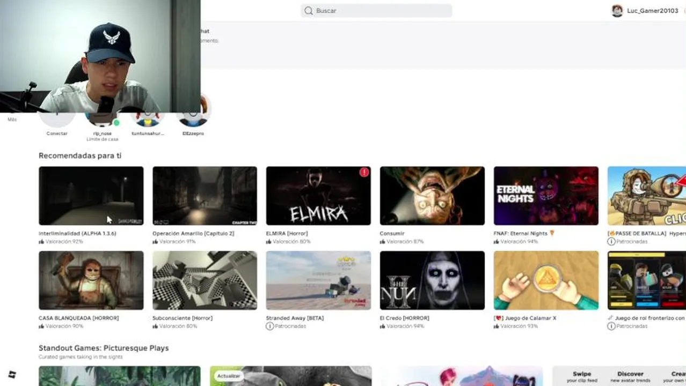Click info icon under Stranded Away
The image size is (686, 386).
click(x=270, y=326)
